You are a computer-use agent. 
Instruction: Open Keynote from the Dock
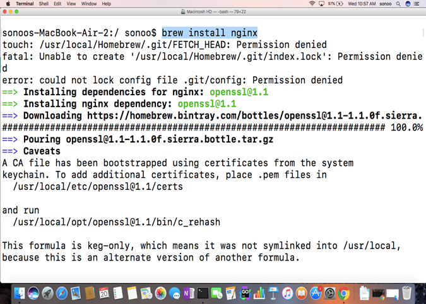pyautogui.click(x=273, y=293)
